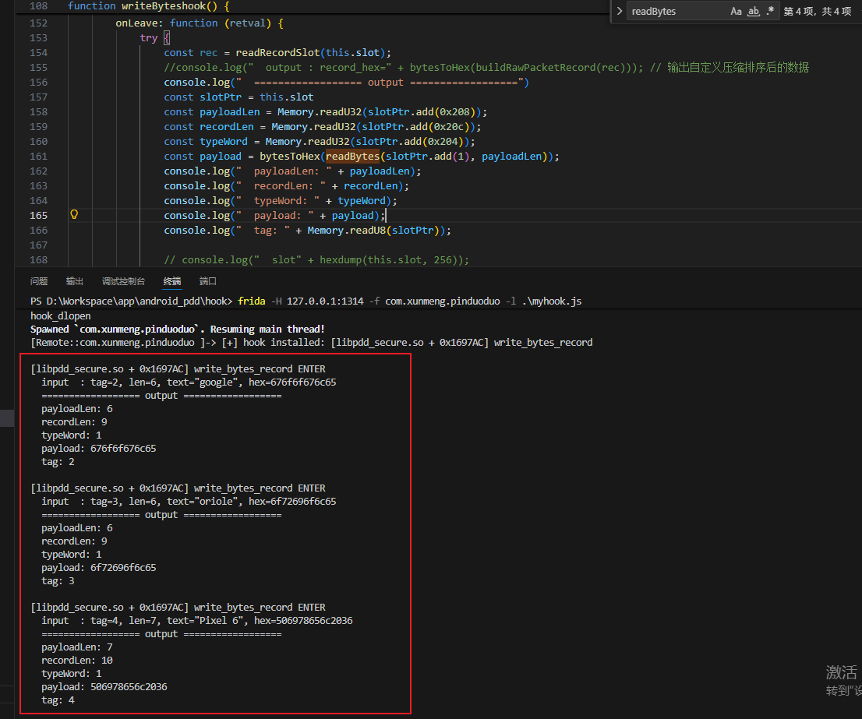
Task: Click terminal text hex=676f6f676c65
Action: point(292,382)
